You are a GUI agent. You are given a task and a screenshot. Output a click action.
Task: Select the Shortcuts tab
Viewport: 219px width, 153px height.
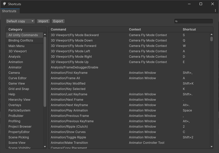coord(9,11)
